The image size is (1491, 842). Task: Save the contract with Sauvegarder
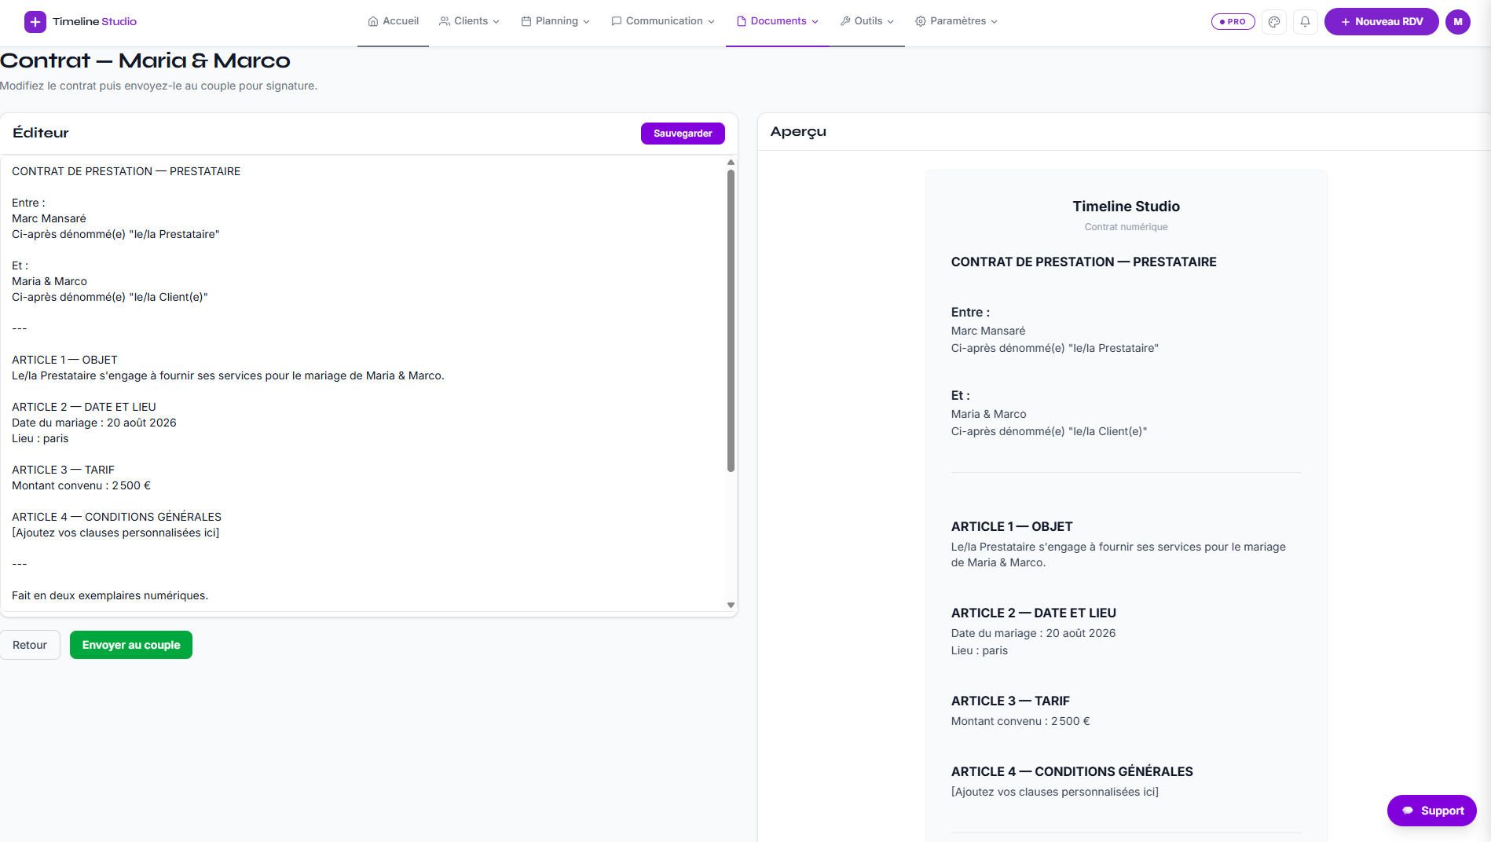click(683, 134)
